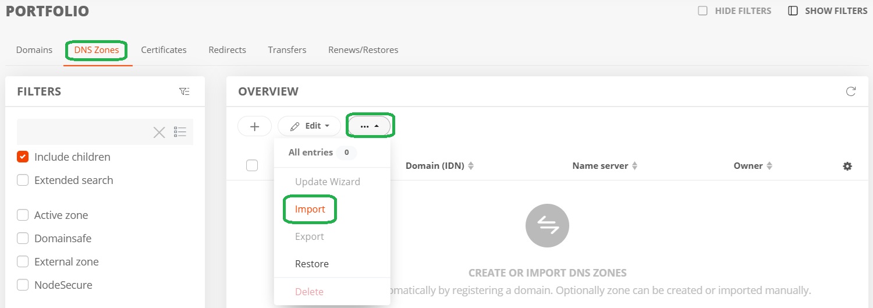Toggle the select-all checkbox in table header
This screenshot has height=308, width=873.
(252, 165)
